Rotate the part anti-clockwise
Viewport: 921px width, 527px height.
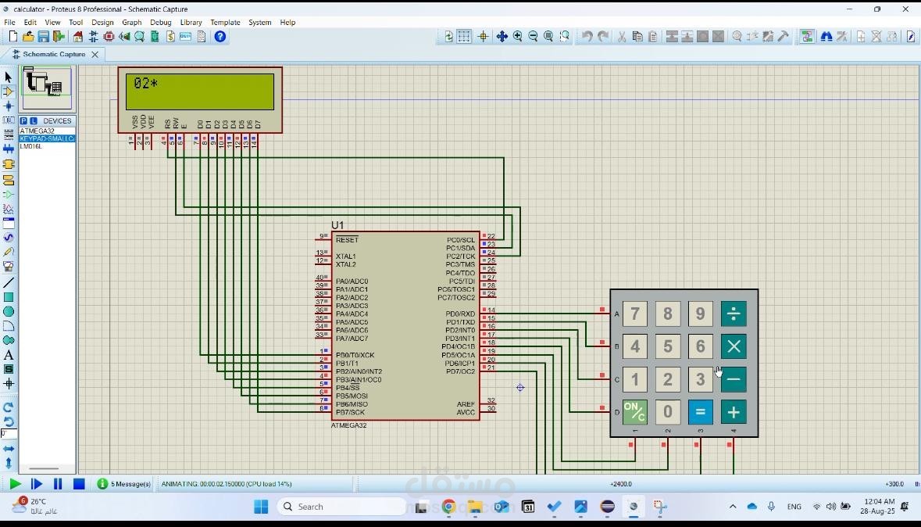[x=9, y=421]
